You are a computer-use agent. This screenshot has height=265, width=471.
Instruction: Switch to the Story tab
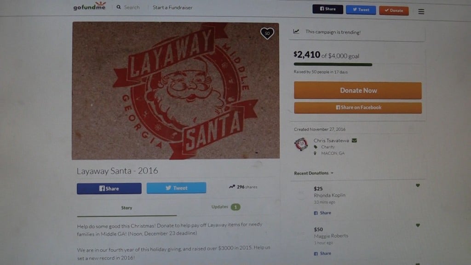[x=127, y=207]
